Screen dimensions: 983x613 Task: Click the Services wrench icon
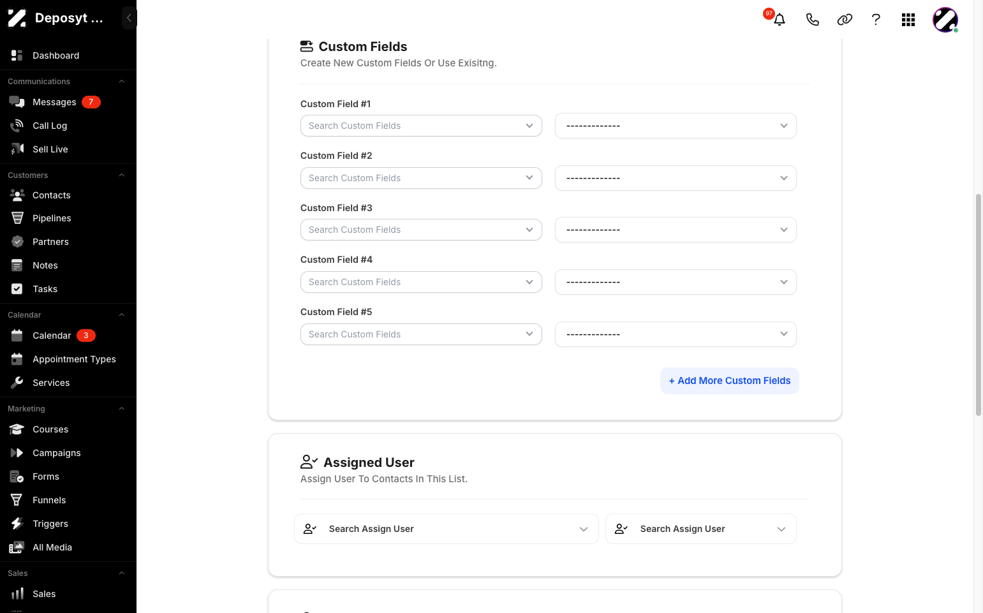(x=17, y=383)
